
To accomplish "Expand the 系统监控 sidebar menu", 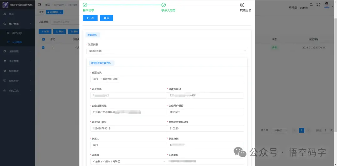I will (x=17, y=81).
